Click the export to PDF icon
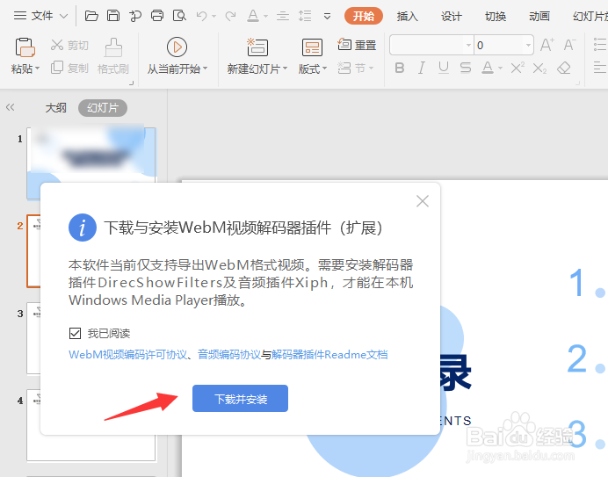 pos(135,16)
